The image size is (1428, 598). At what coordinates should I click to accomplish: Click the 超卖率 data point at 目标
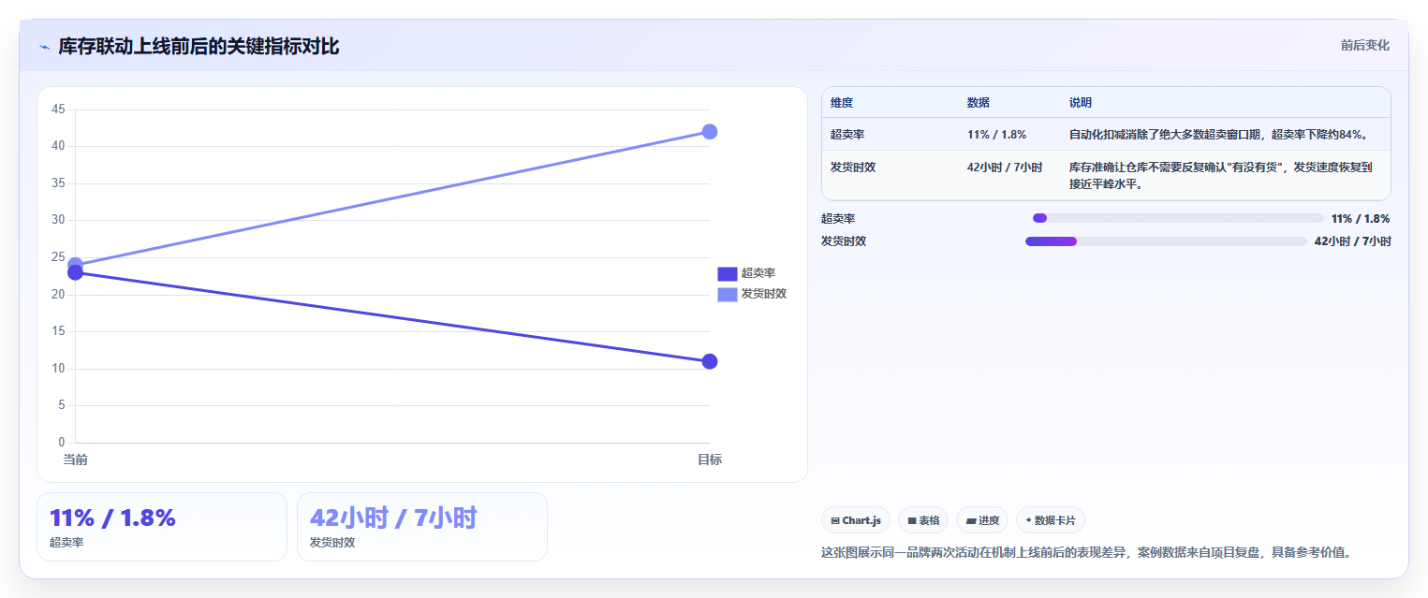click(x=710, y=361)
